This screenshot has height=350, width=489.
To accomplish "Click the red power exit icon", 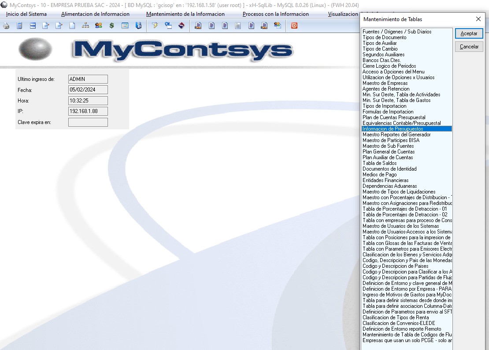I will 294,26.
